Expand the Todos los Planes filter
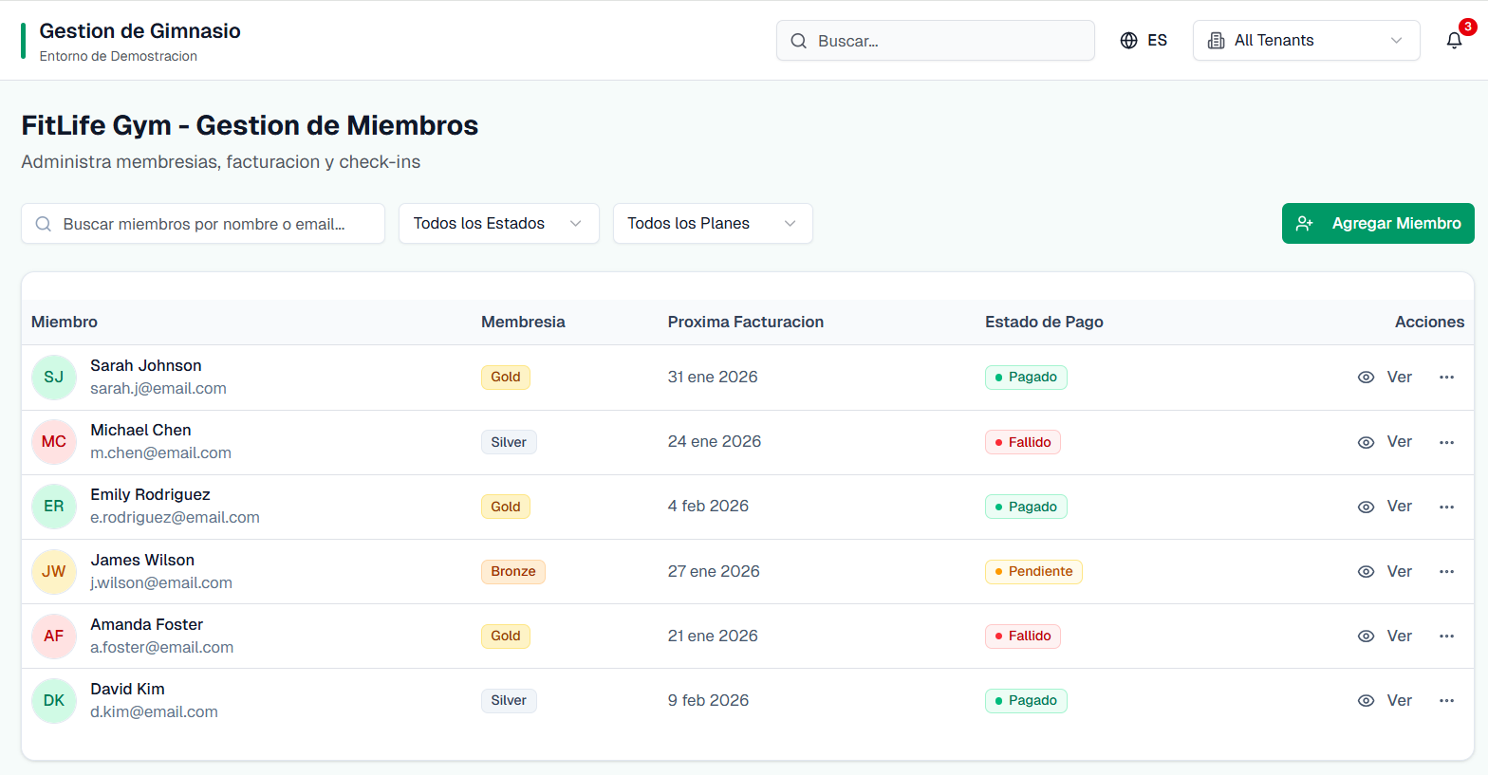 click(x=712, y=224)
